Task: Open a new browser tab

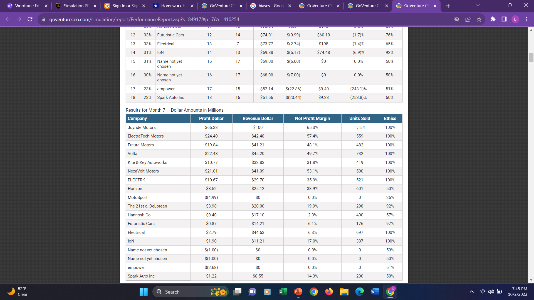Action: [448, 6]
